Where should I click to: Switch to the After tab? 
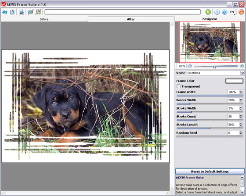(x=131, y=19)
